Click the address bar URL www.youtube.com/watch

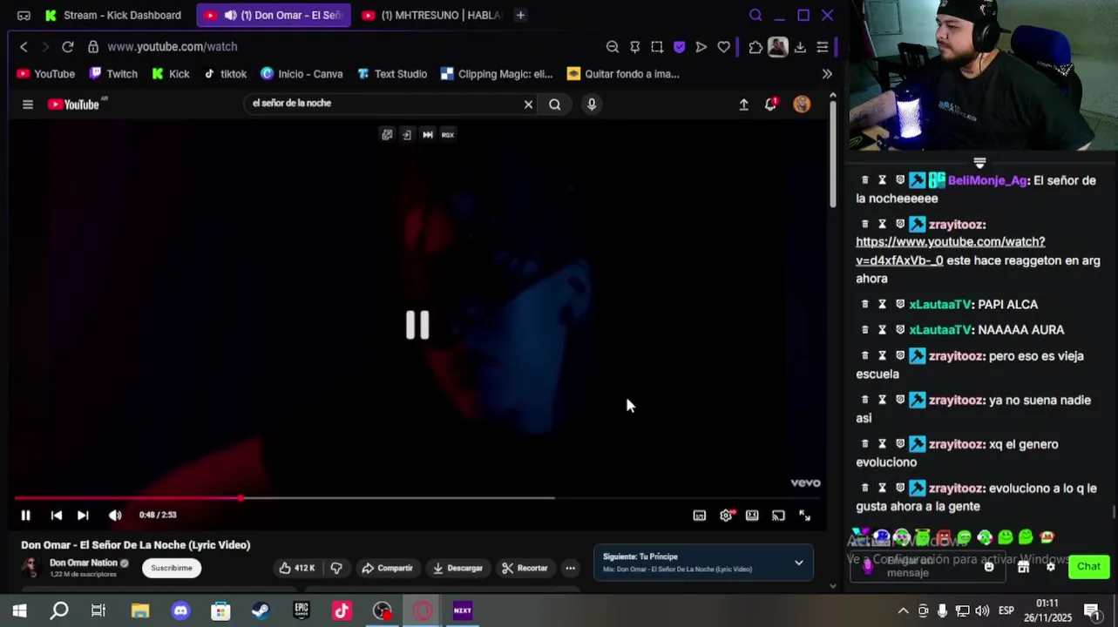coord(173,47)
